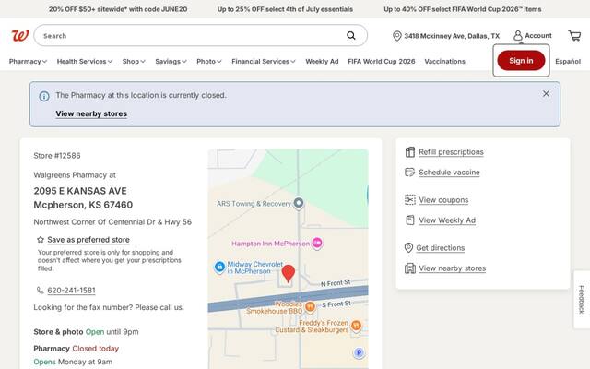The height and width of the screenshot is (369, 590).
Task: Click the search magnifier icon
Action: pos(351,36)
